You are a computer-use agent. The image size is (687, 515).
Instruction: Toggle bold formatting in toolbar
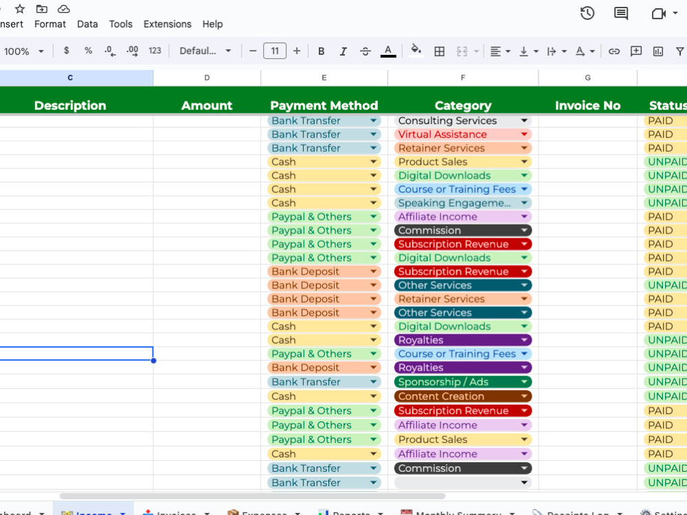tap(321, 51)
